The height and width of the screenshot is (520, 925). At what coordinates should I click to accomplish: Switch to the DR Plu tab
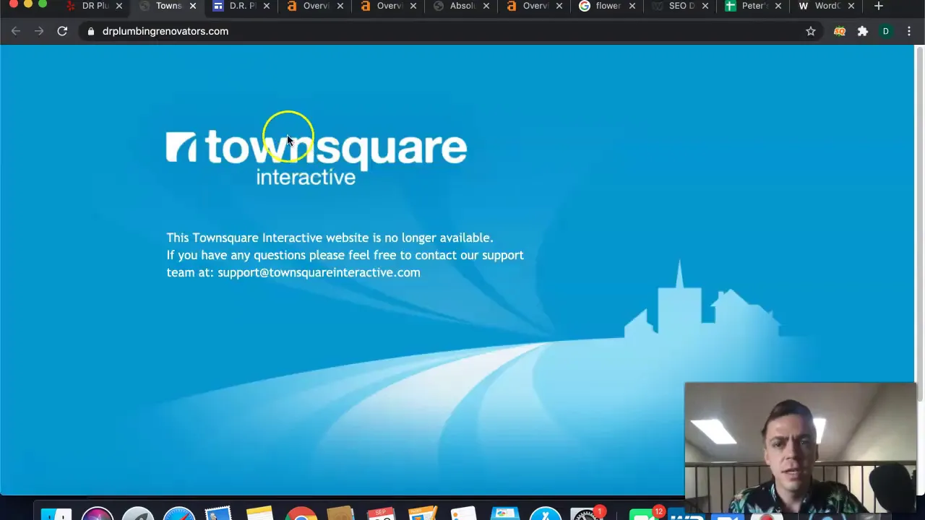(x=95, y=6)
